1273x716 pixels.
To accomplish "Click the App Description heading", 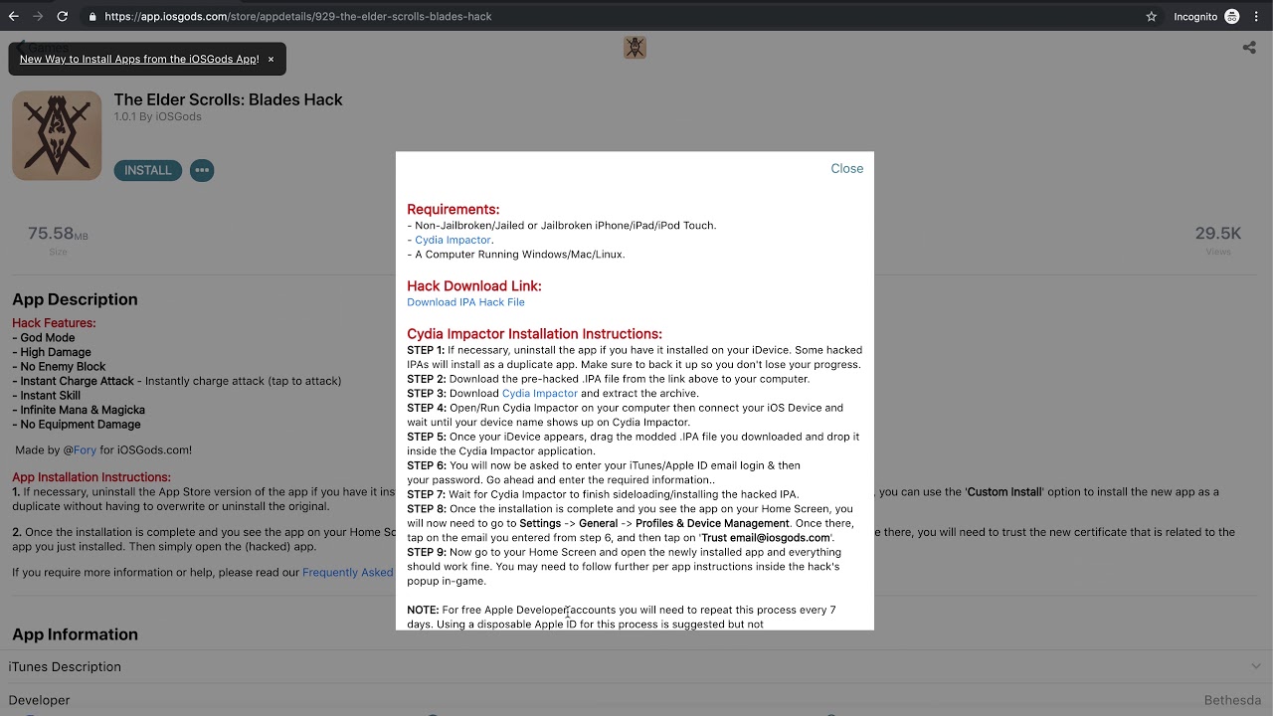I will click(75, 299).
